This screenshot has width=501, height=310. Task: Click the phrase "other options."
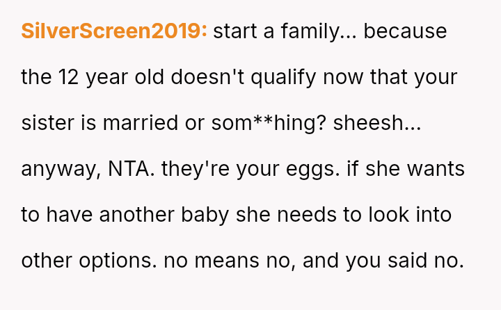click(x=90, y=261)
